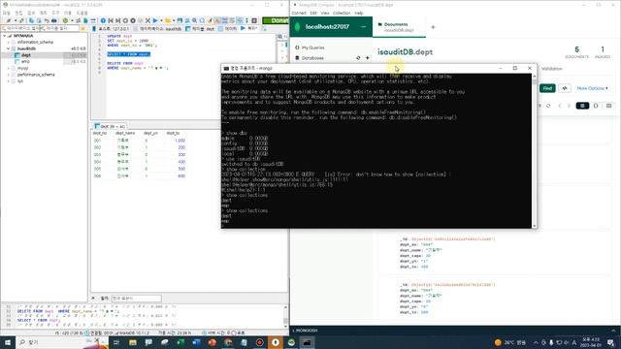The width and height of the screenshot is (621, 349).
Task: Click the dept_to column header in results grid
Action: (173, 134)
